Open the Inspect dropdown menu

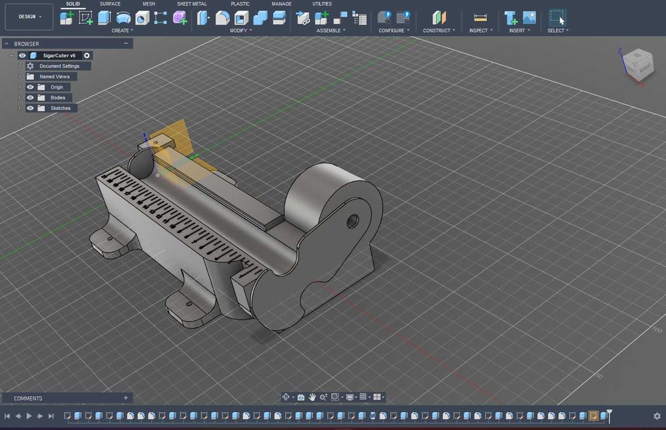[x=481, y=31]
